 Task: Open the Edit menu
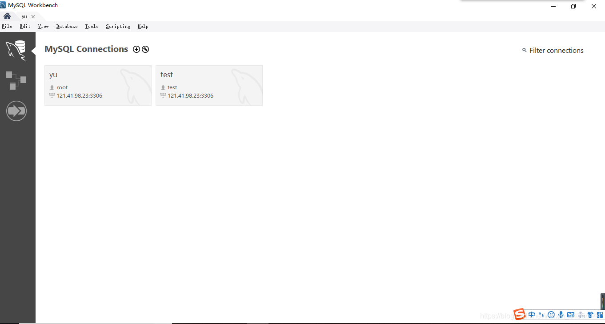point(25,26)
